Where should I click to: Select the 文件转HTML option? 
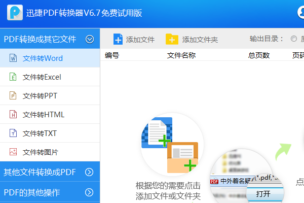pos(50,115)
